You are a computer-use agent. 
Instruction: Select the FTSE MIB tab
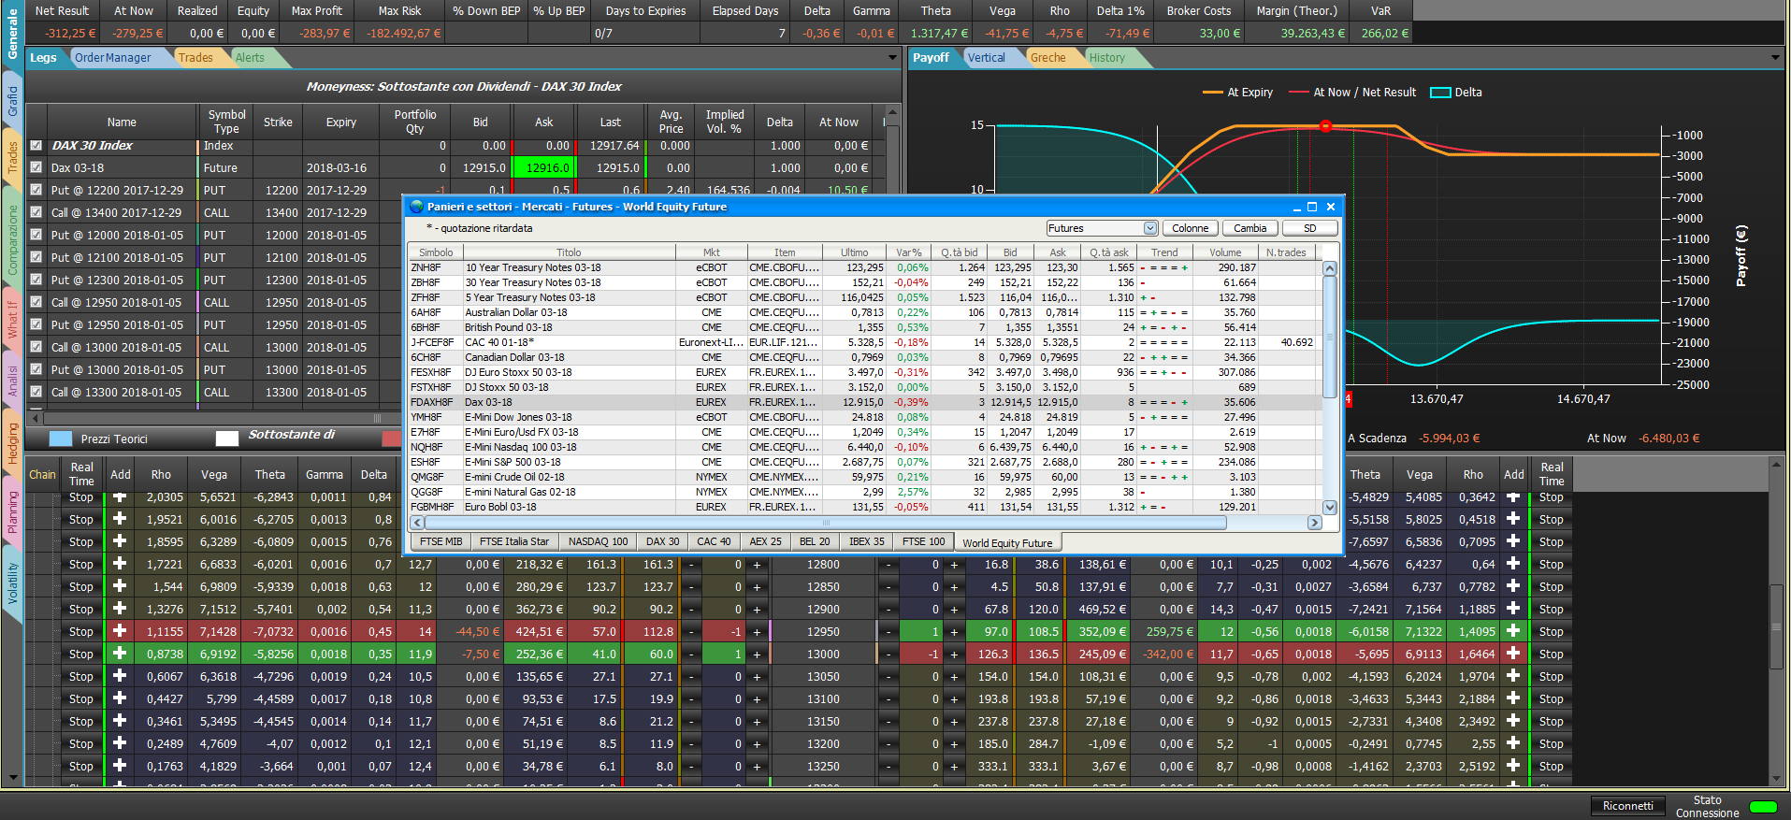(x=441, y=541)
